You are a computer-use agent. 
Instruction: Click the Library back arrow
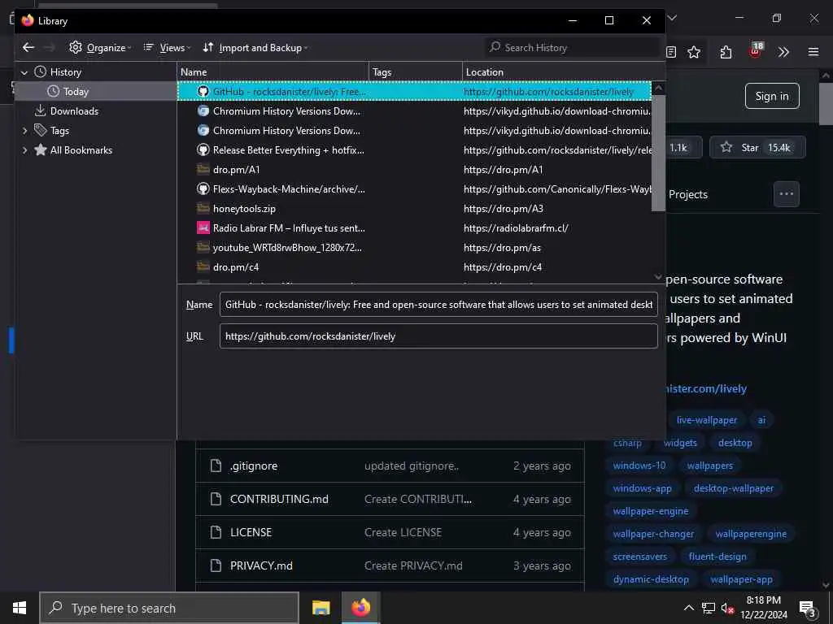pyautogui.click(x=28, y=48)
